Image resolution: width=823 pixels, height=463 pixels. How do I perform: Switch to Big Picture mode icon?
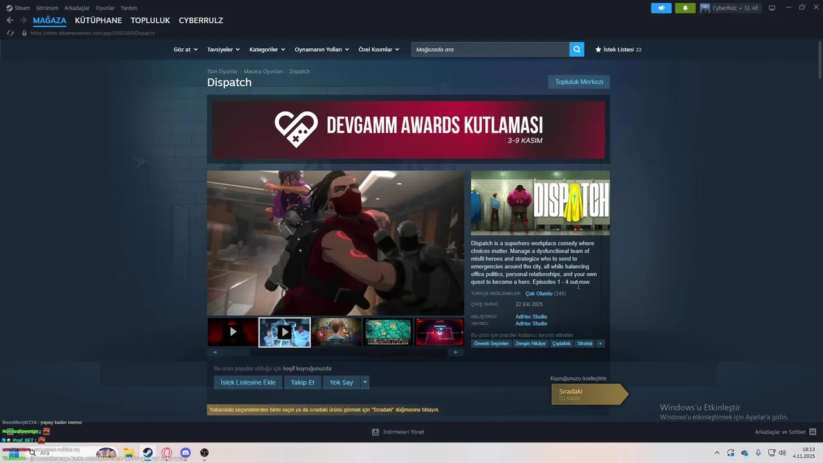(772, 8)
